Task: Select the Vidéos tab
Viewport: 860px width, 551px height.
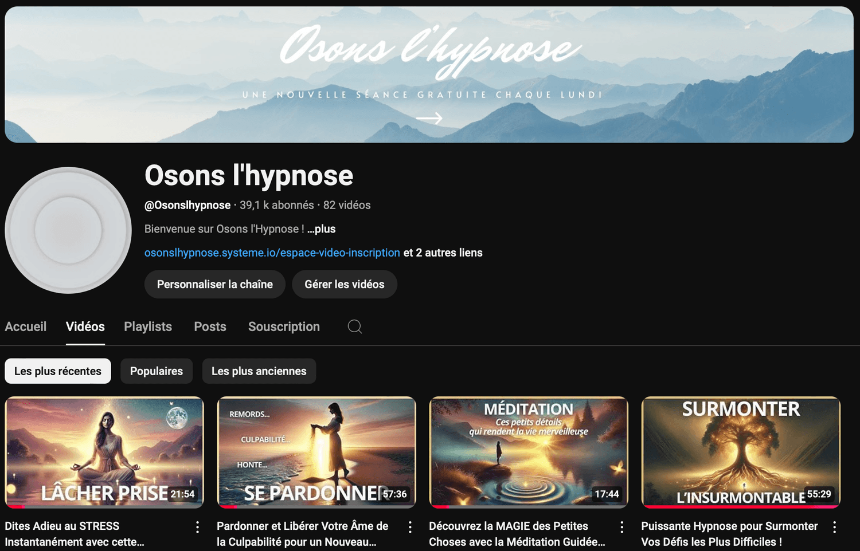Action: [85, 326]
